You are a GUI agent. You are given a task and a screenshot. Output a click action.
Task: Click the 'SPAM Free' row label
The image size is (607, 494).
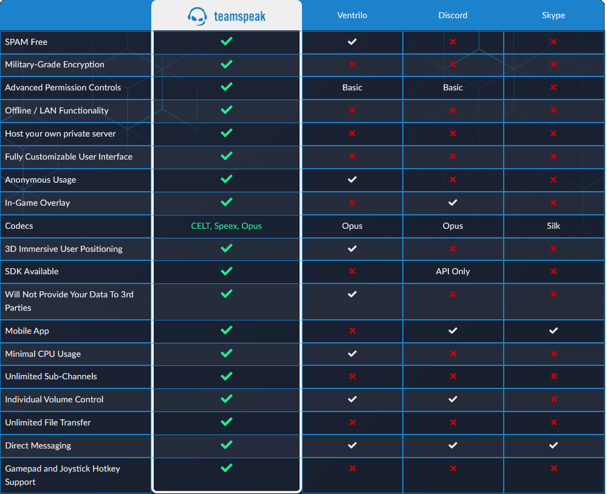(26, 42)
